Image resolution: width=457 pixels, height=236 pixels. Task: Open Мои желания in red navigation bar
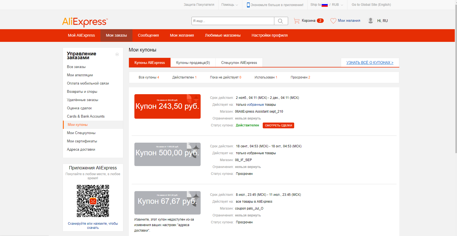pos(182,35)
